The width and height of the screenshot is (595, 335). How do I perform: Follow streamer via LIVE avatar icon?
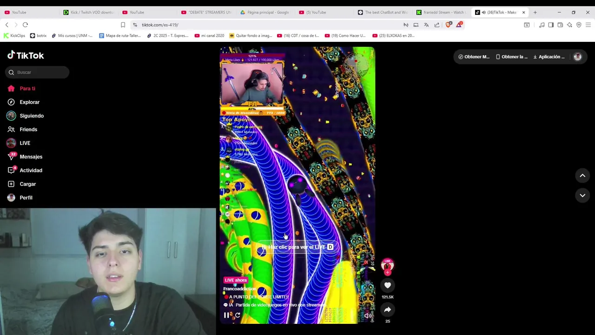pos(388,266)
